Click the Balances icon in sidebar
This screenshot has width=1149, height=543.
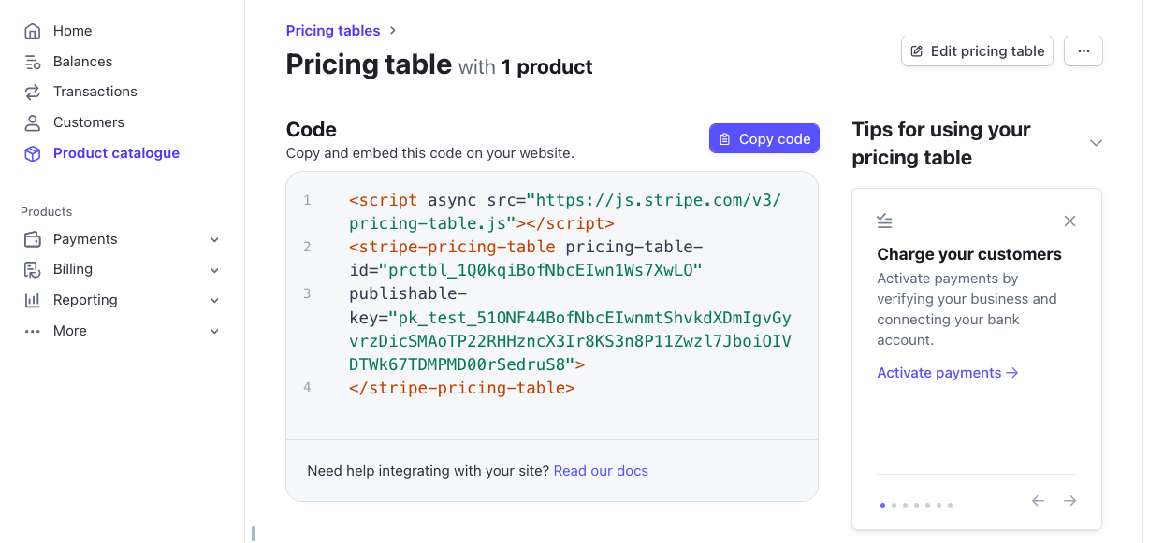coord(33,62)
